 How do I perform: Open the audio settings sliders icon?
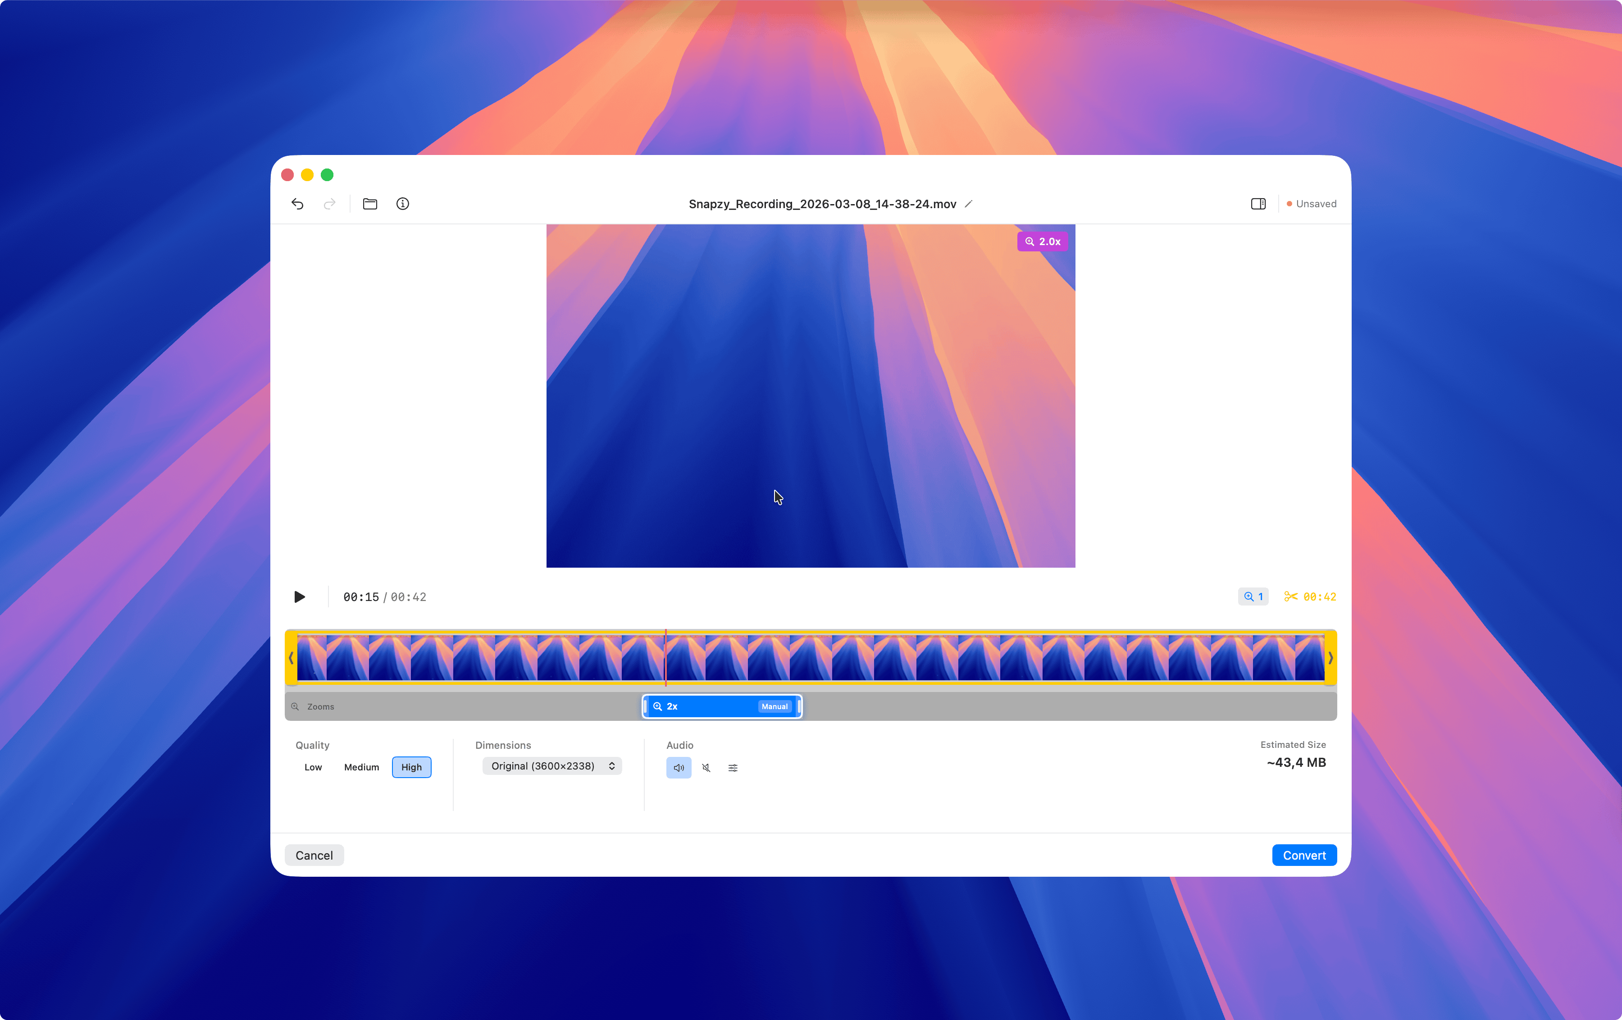coord(733,767)
